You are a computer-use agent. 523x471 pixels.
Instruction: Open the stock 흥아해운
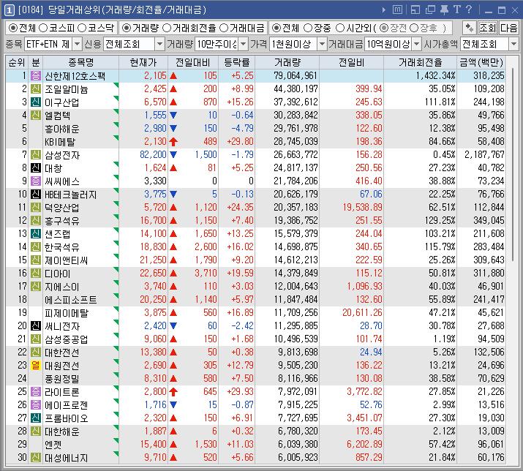pos(62,129)
